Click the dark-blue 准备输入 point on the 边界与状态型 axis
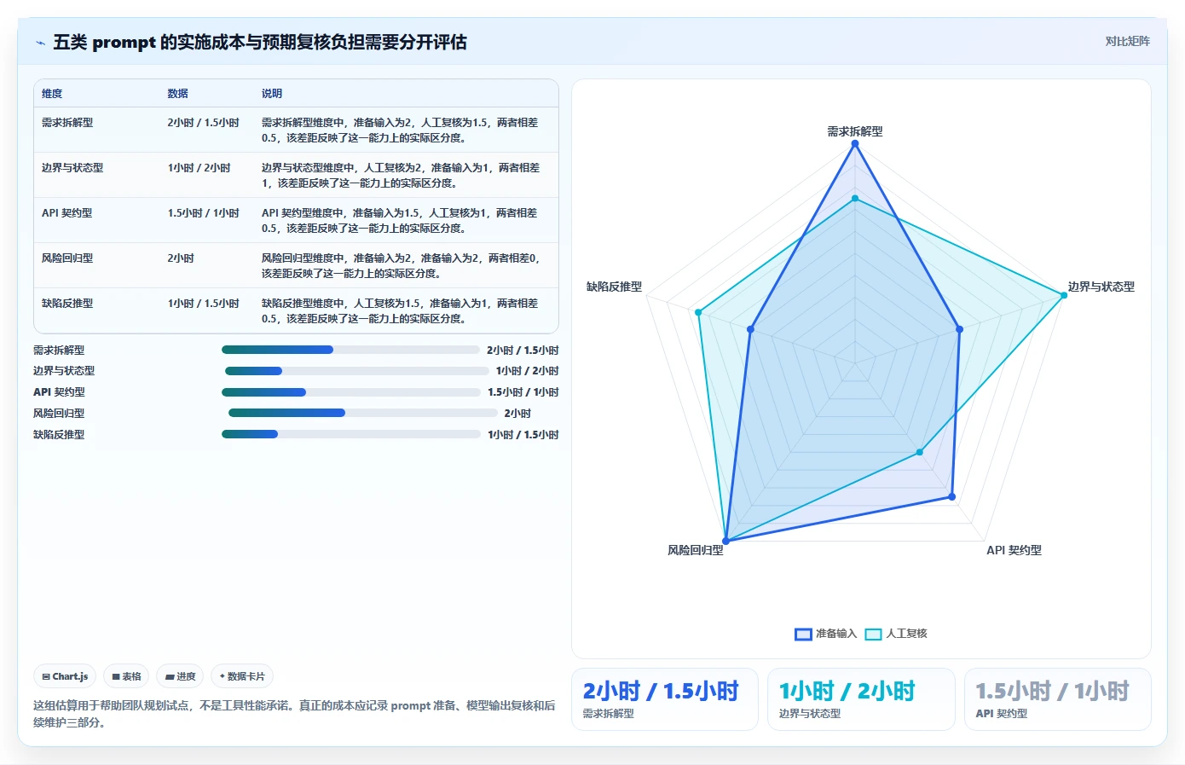 pos(959,329)
